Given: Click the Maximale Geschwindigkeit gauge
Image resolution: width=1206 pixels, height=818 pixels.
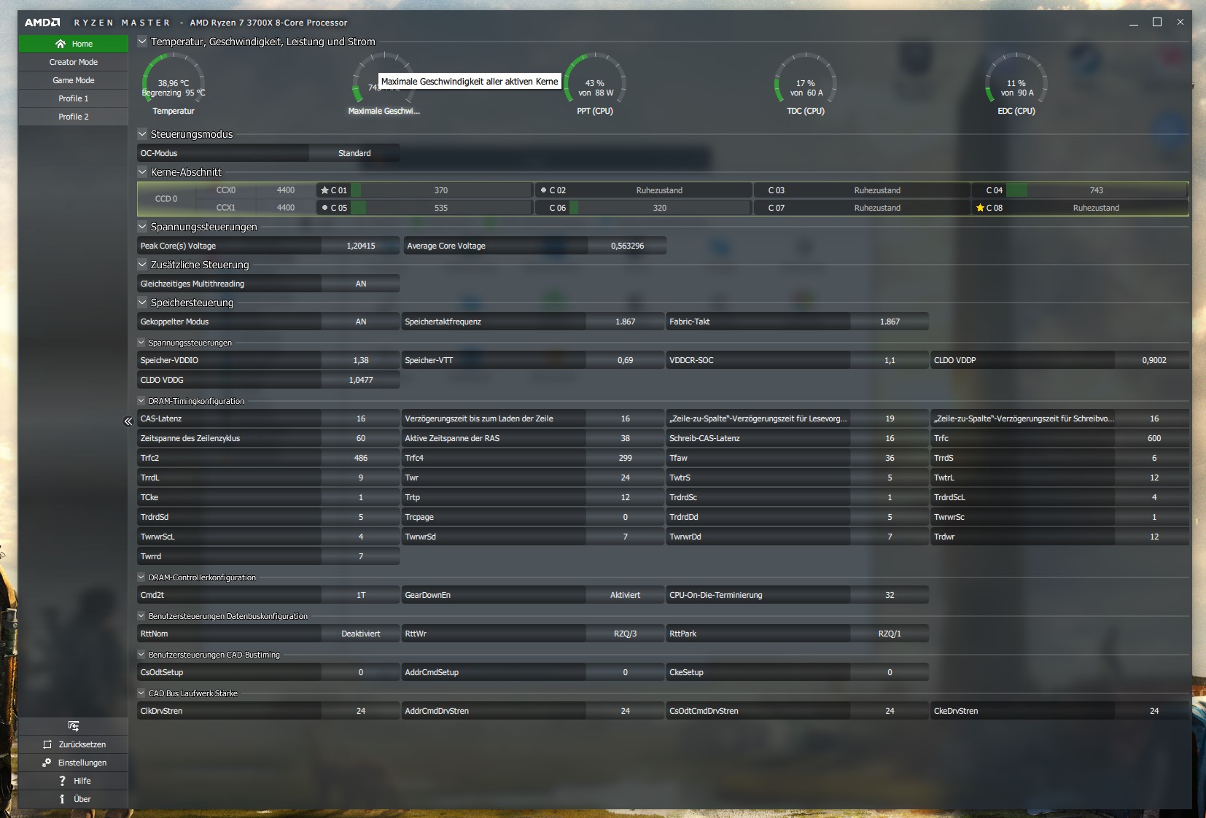Looking at the screenshot, I should 384,83.
